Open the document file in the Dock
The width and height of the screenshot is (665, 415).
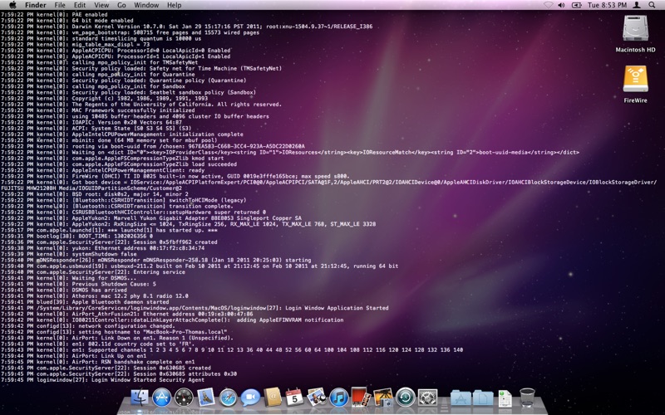coord(505,398)
